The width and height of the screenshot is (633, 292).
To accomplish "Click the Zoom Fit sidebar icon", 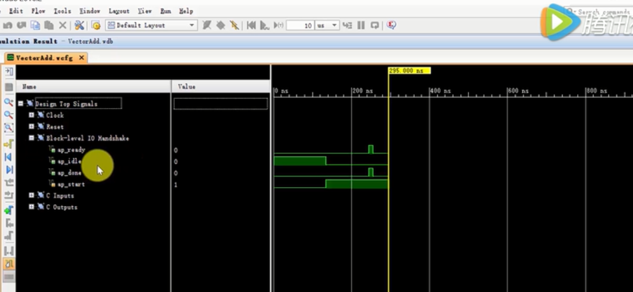I will pos(9,128).
